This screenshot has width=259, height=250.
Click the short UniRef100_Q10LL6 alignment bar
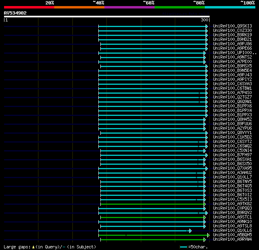[x=144, y=231]
